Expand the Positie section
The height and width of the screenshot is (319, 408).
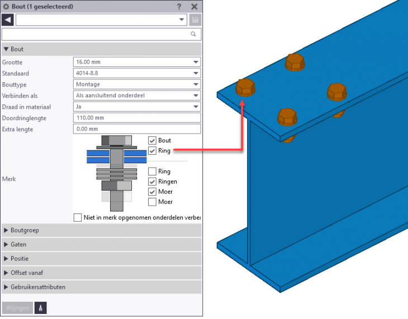pos(102,259)
